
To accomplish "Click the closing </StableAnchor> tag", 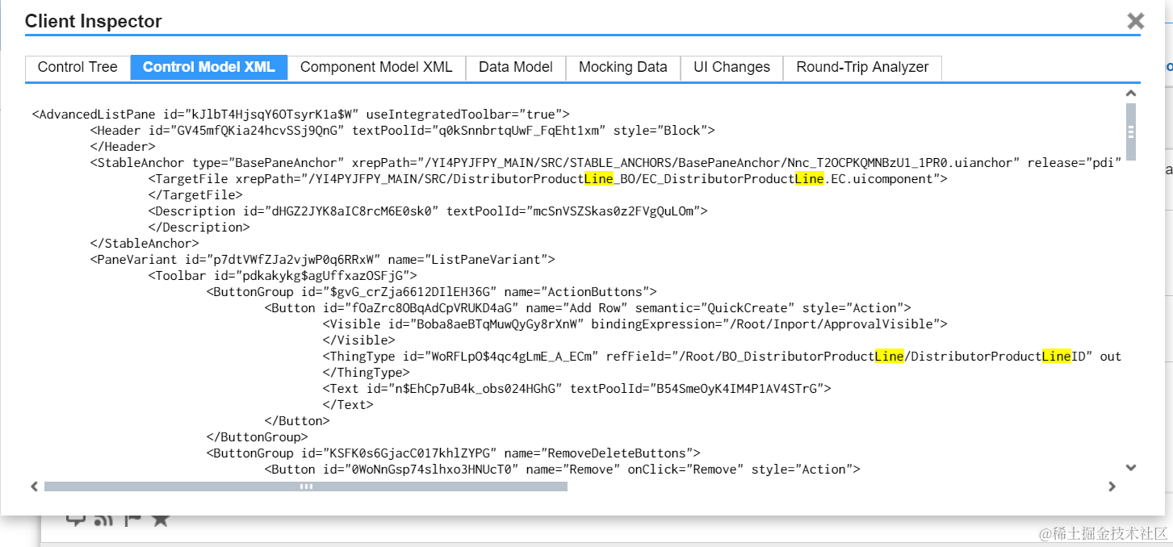I will click(x=145, y=244).
